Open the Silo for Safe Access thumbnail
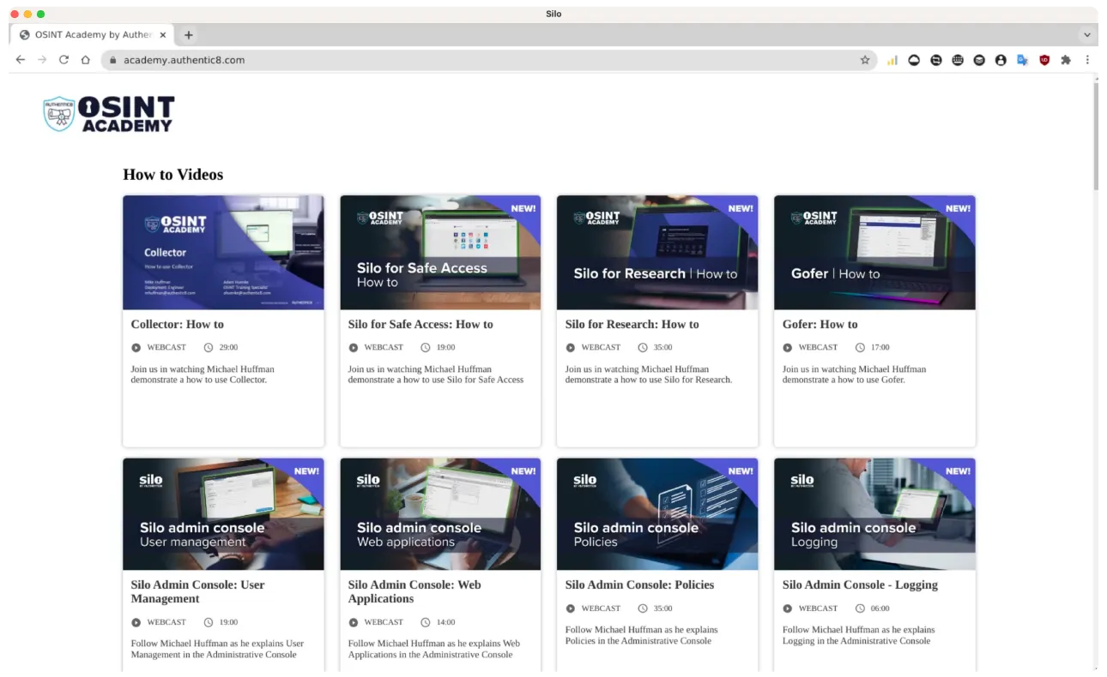Screen dimensions: 1107x677 (x=440, y=252)
